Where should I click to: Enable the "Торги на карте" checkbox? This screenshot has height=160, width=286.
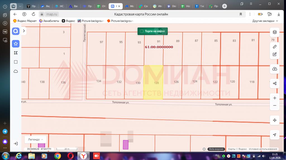(x=142, y=31)
